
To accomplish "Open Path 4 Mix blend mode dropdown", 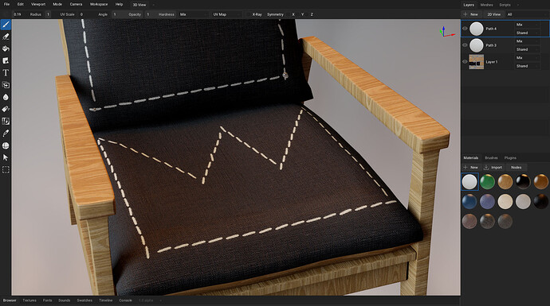I will pos(527,25).
